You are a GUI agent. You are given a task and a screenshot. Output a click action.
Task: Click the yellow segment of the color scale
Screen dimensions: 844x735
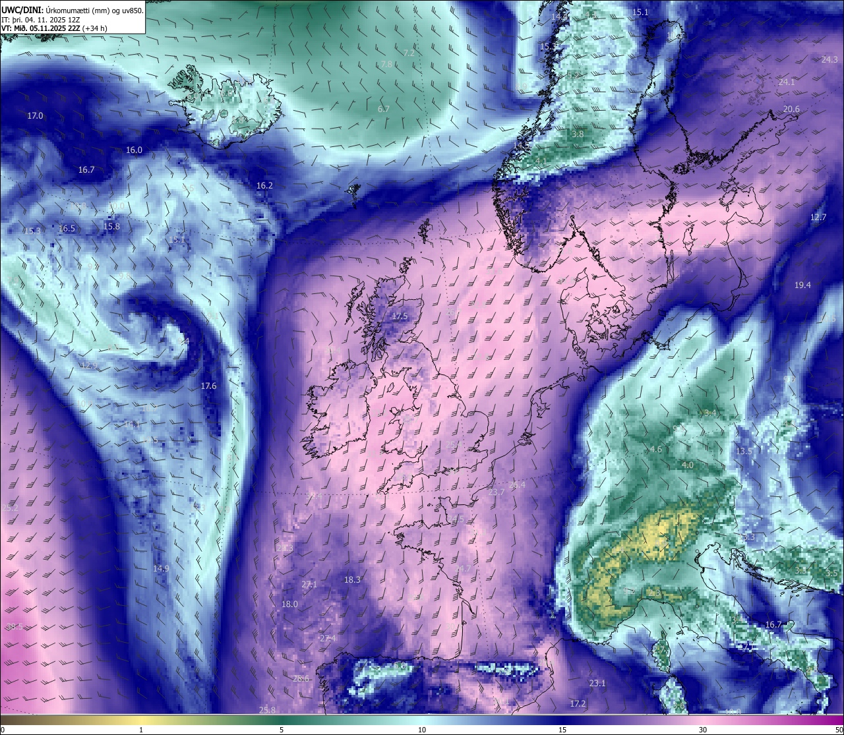tap(142, 719)
